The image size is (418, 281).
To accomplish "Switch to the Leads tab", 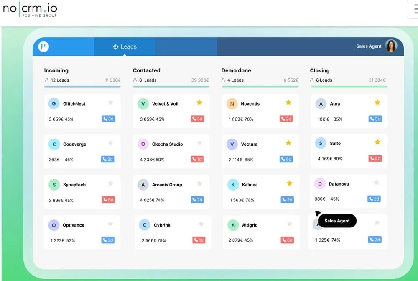I will coord(124,47).
